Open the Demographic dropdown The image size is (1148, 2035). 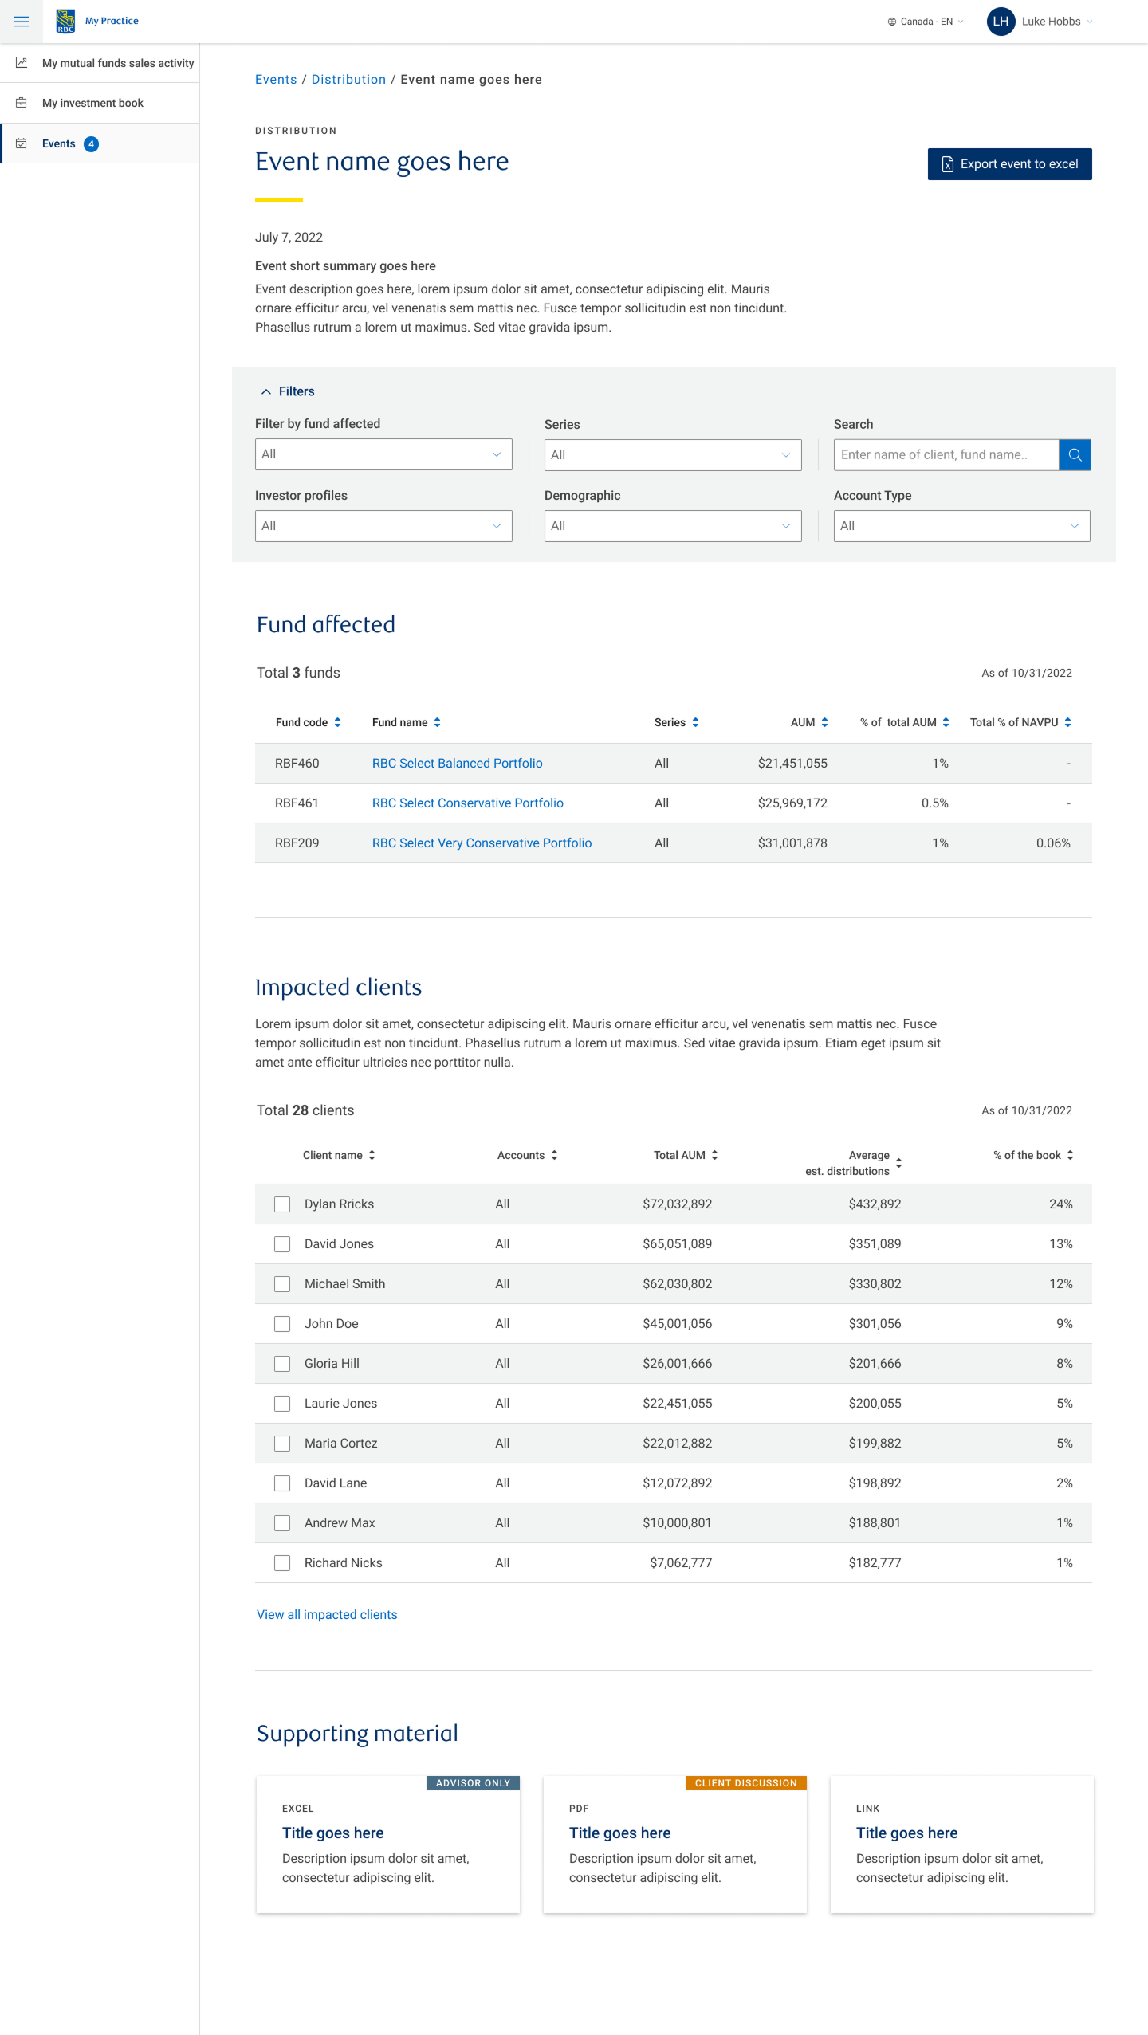tap(673, 526)
